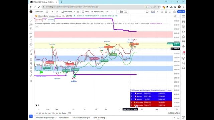This screenshot has width=214, height=120.
Task: Open the alerts clock panel
Action: 184,22
